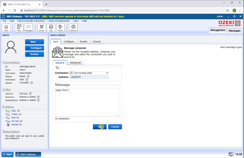This screenshot has width=244, height=158.
Task: Click the keyboard icon in the taskbar
Action: pyautogui.click(x=231, y=154)
